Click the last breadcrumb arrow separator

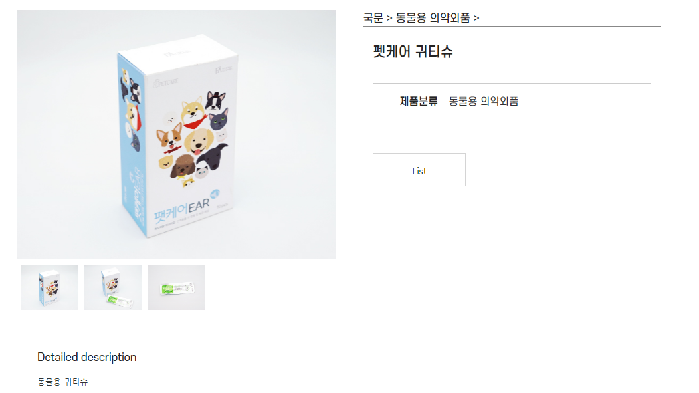[476, 19]
